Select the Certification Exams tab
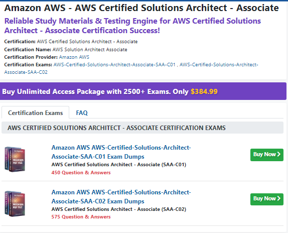This screenshot has width=288, height=233. [x=36, y=112]
